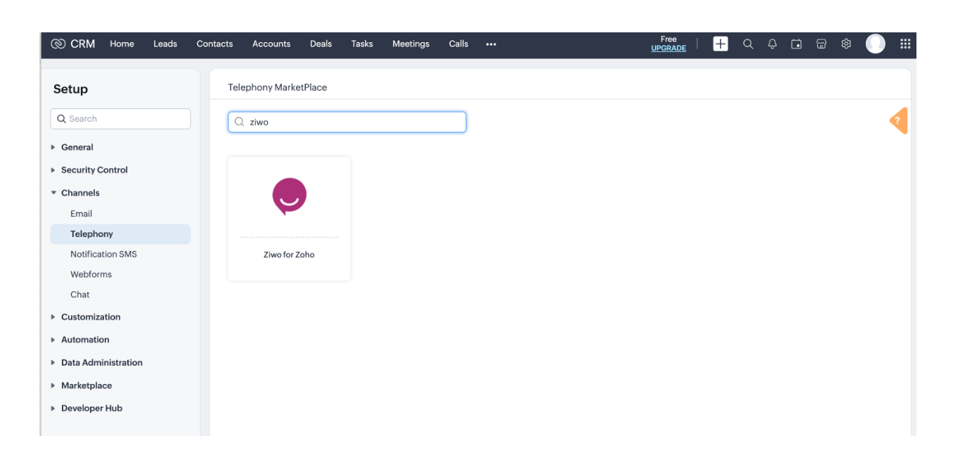Click the Telephony MarketPlace heading
This screenshot has height=474, width=953.
278,87
